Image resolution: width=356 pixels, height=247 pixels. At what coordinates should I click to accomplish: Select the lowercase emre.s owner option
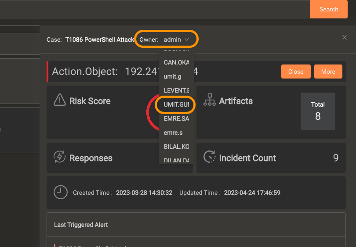point(176,133)
